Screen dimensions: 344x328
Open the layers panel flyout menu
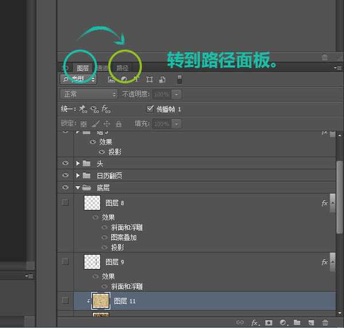click(x=338, y=68)
